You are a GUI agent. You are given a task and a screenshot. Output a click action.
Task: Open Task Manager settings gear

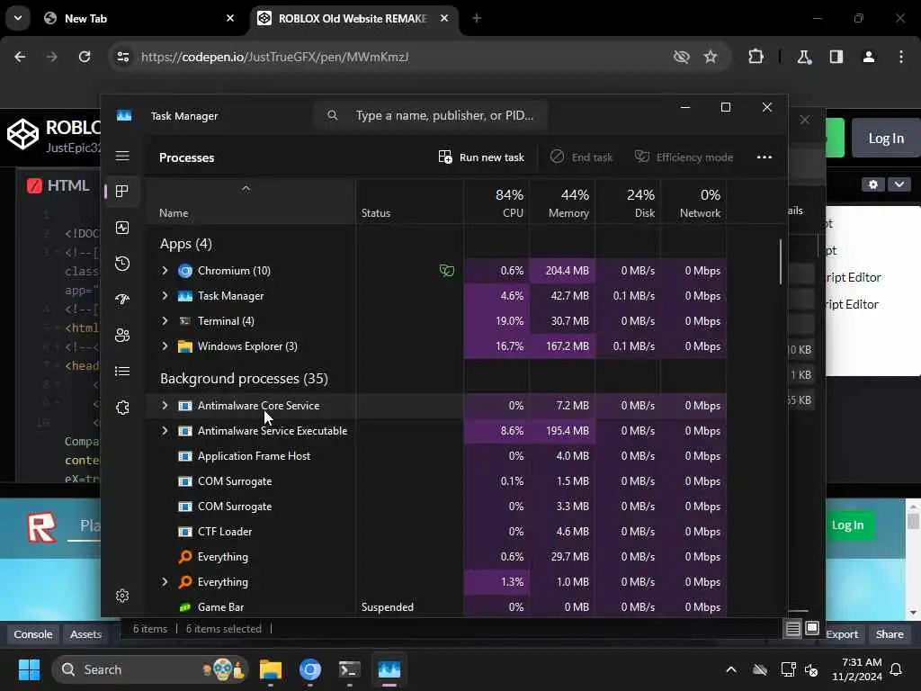122,596
